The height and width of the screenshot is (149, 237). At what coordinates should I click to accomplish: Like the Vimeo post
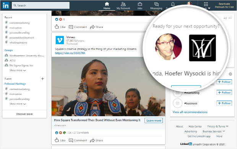tap(60, 140)
